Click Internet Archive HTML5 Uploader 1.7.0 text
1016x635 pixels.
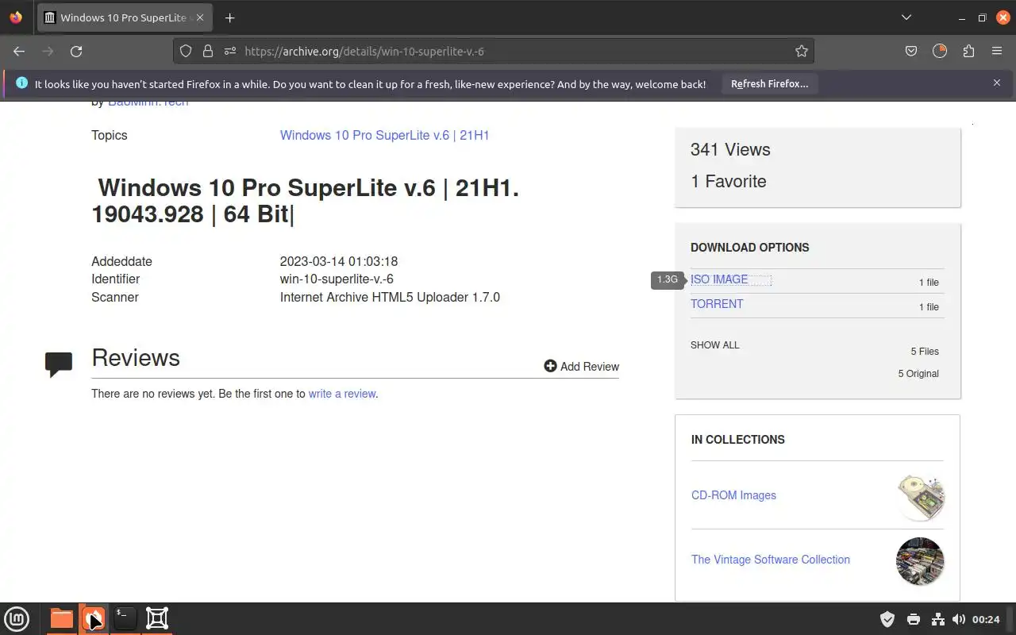(390, 298)
